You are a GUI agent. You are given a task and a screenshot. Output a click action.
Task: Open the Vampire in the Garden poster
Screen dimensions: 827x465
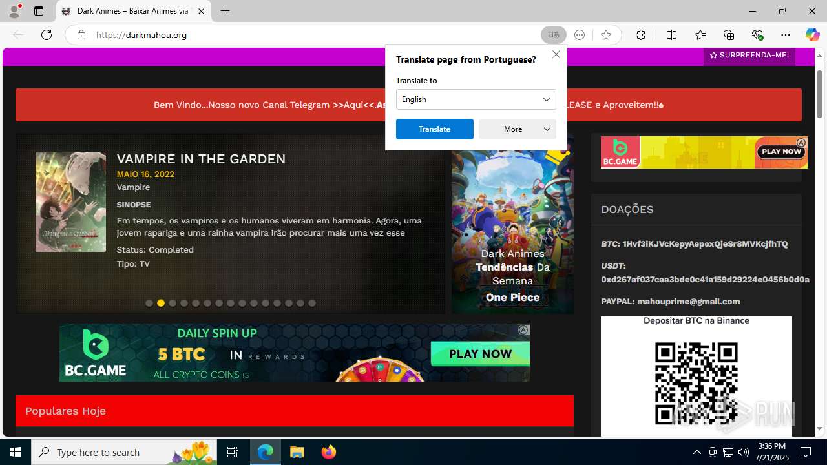70,202
